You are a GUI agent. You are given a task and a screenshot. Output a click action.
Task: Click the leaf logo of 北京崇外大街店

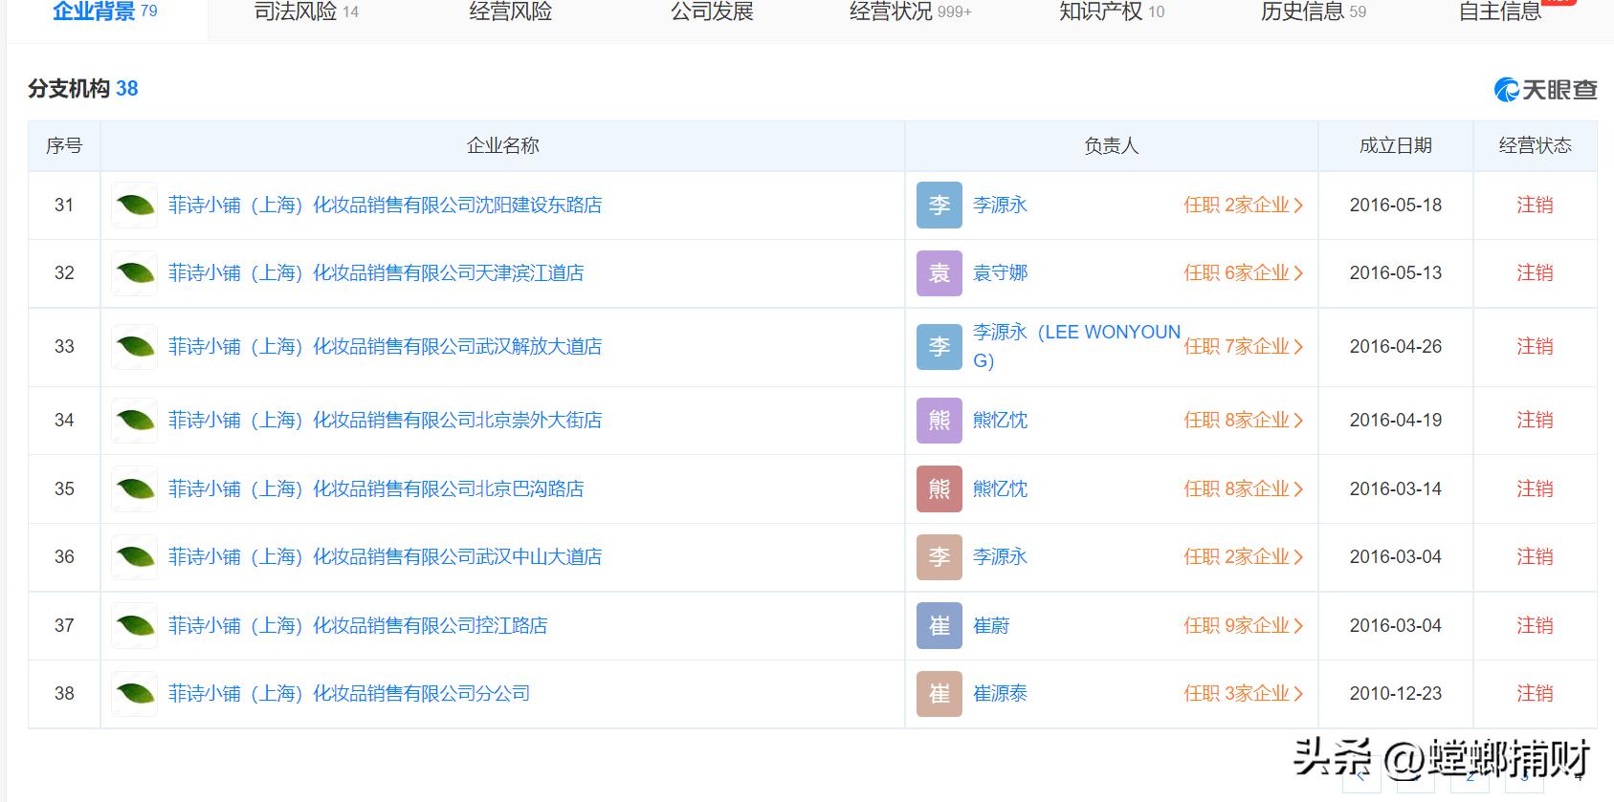tap(135, 421)
